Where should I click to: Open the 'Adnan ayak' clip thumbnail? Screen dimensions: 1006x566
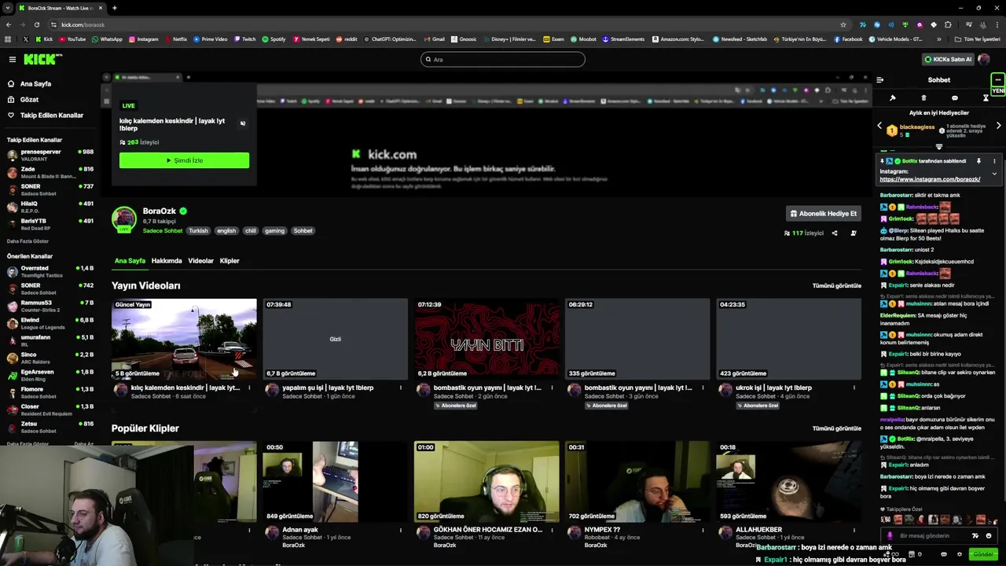[335, 482]
